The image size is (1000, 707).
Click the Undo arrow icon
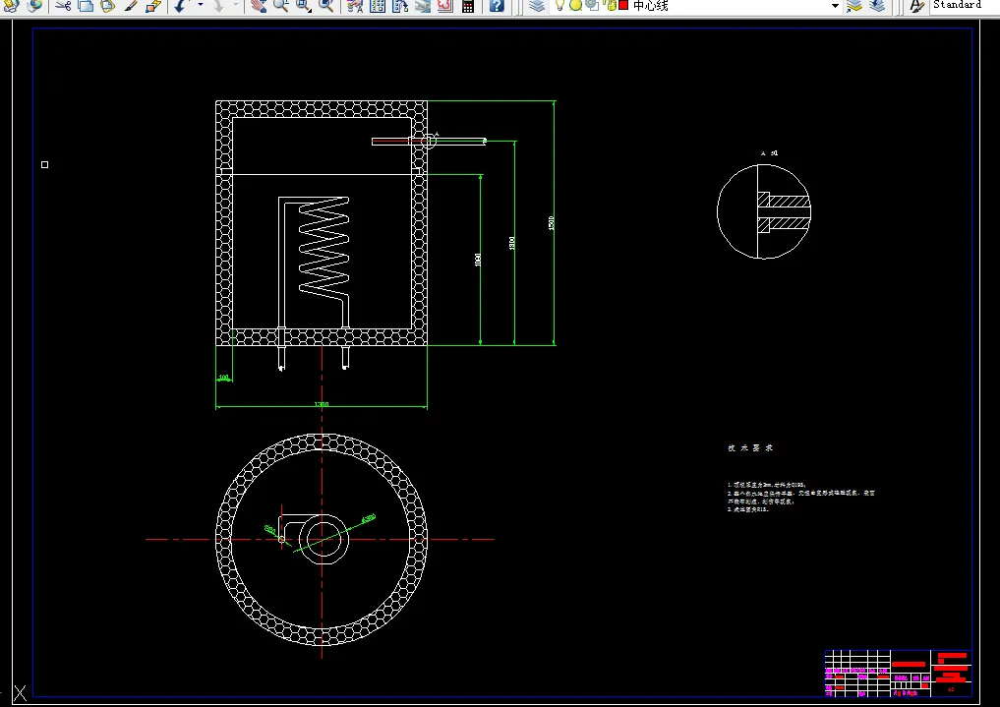(181, 5)
